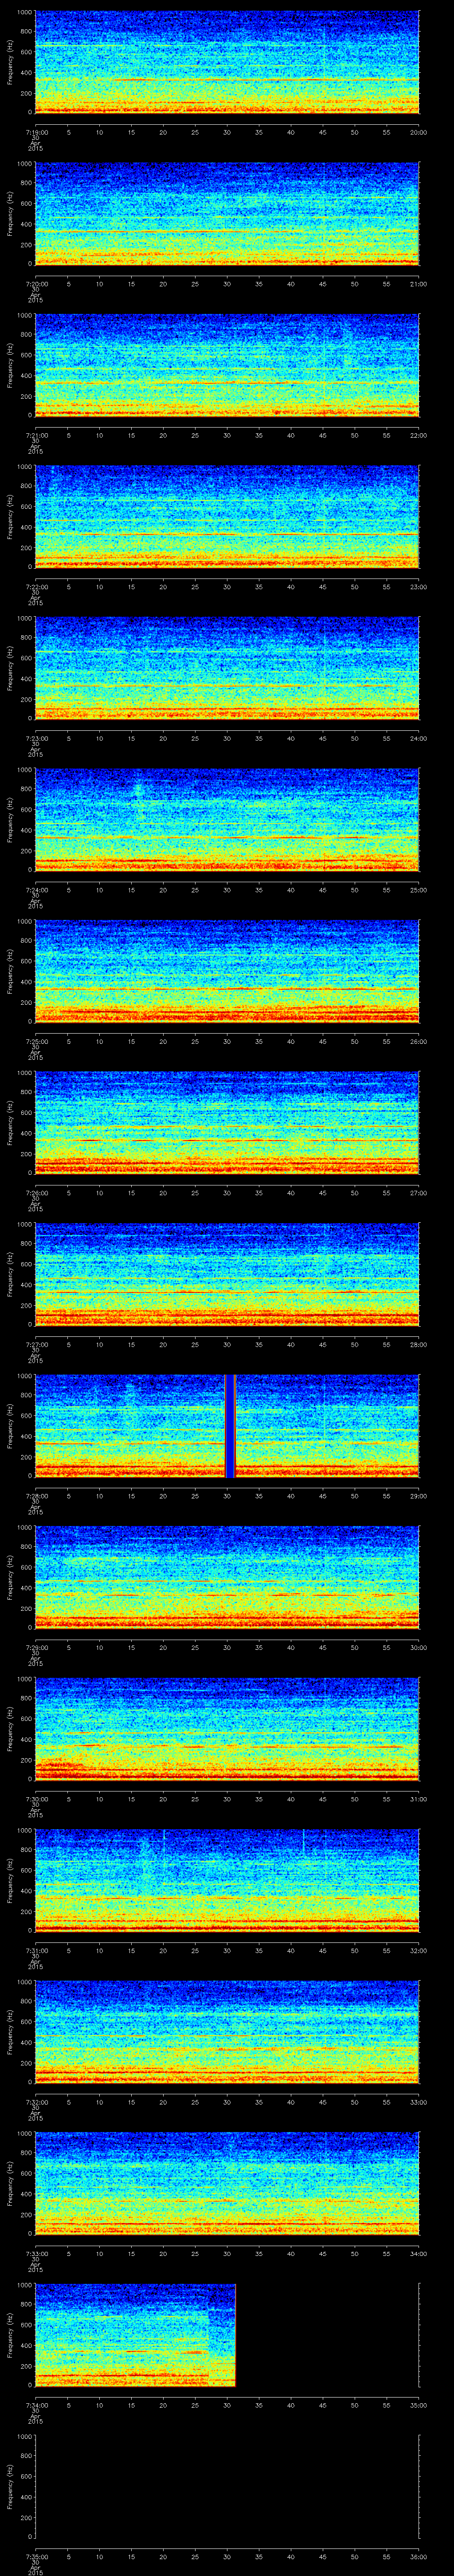This screenshot has width=454, height=2576.
Task: Click the 28:00 end time label
Action: (x=418, y=1344)
